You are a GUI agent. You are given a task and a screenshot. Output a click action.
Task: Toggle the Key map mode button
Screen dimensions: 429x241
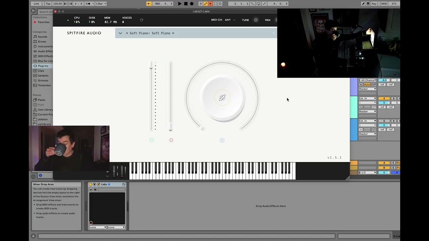click(374, 4)
